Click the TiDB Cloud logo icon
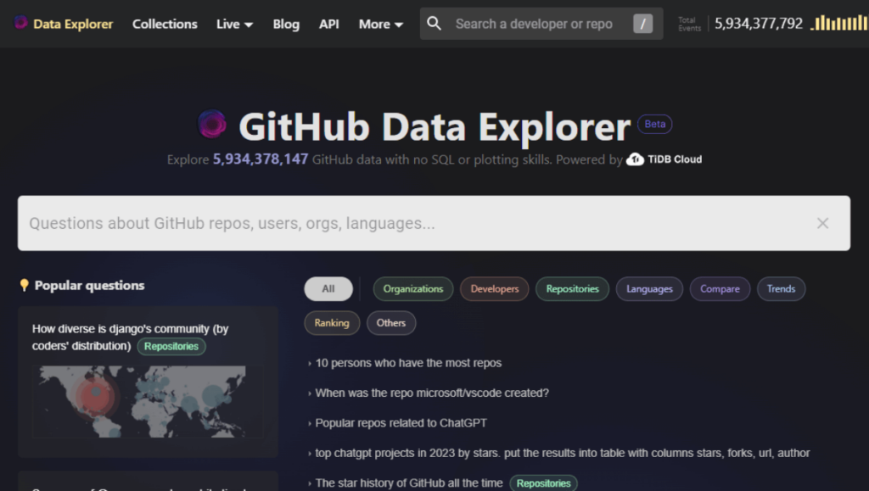 tap(635, 159)
